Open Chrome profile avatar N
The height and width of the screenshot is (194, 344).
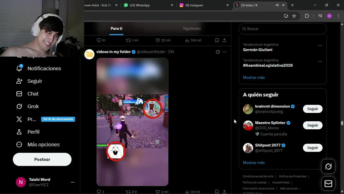click(x=329, y=16)
